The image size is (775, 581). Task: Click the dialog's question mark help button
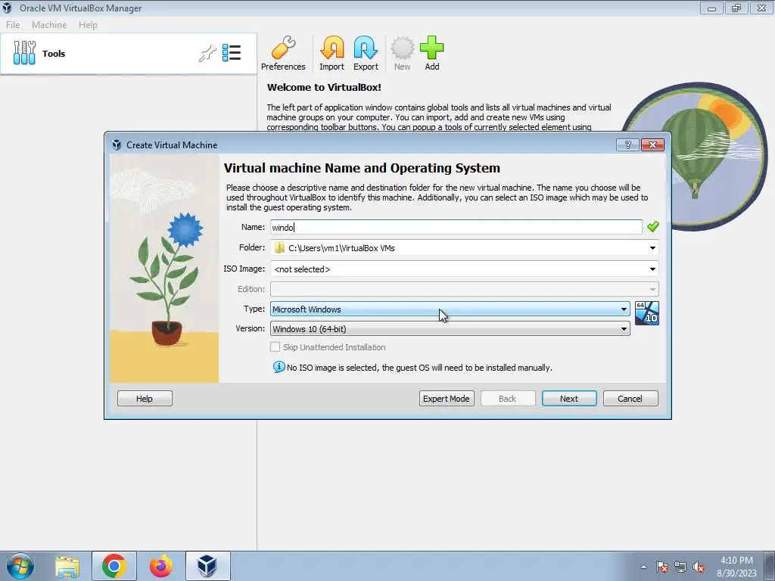coord(627,144)
